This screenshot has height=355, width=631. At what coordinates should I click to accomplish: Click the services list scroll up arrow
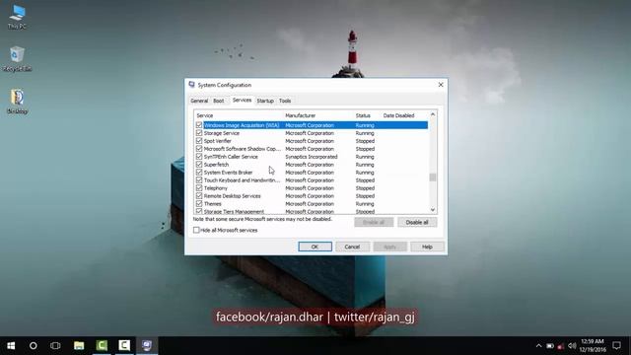point(433,114)
